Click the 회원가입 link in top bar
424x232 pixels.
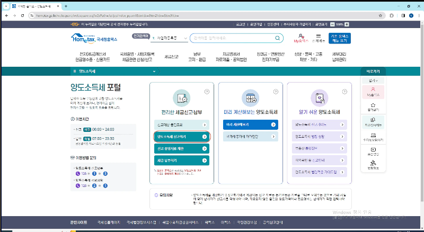[x=256, y=24]
